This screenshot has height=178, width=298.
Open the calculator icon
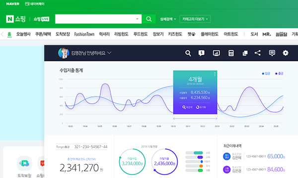231,53
